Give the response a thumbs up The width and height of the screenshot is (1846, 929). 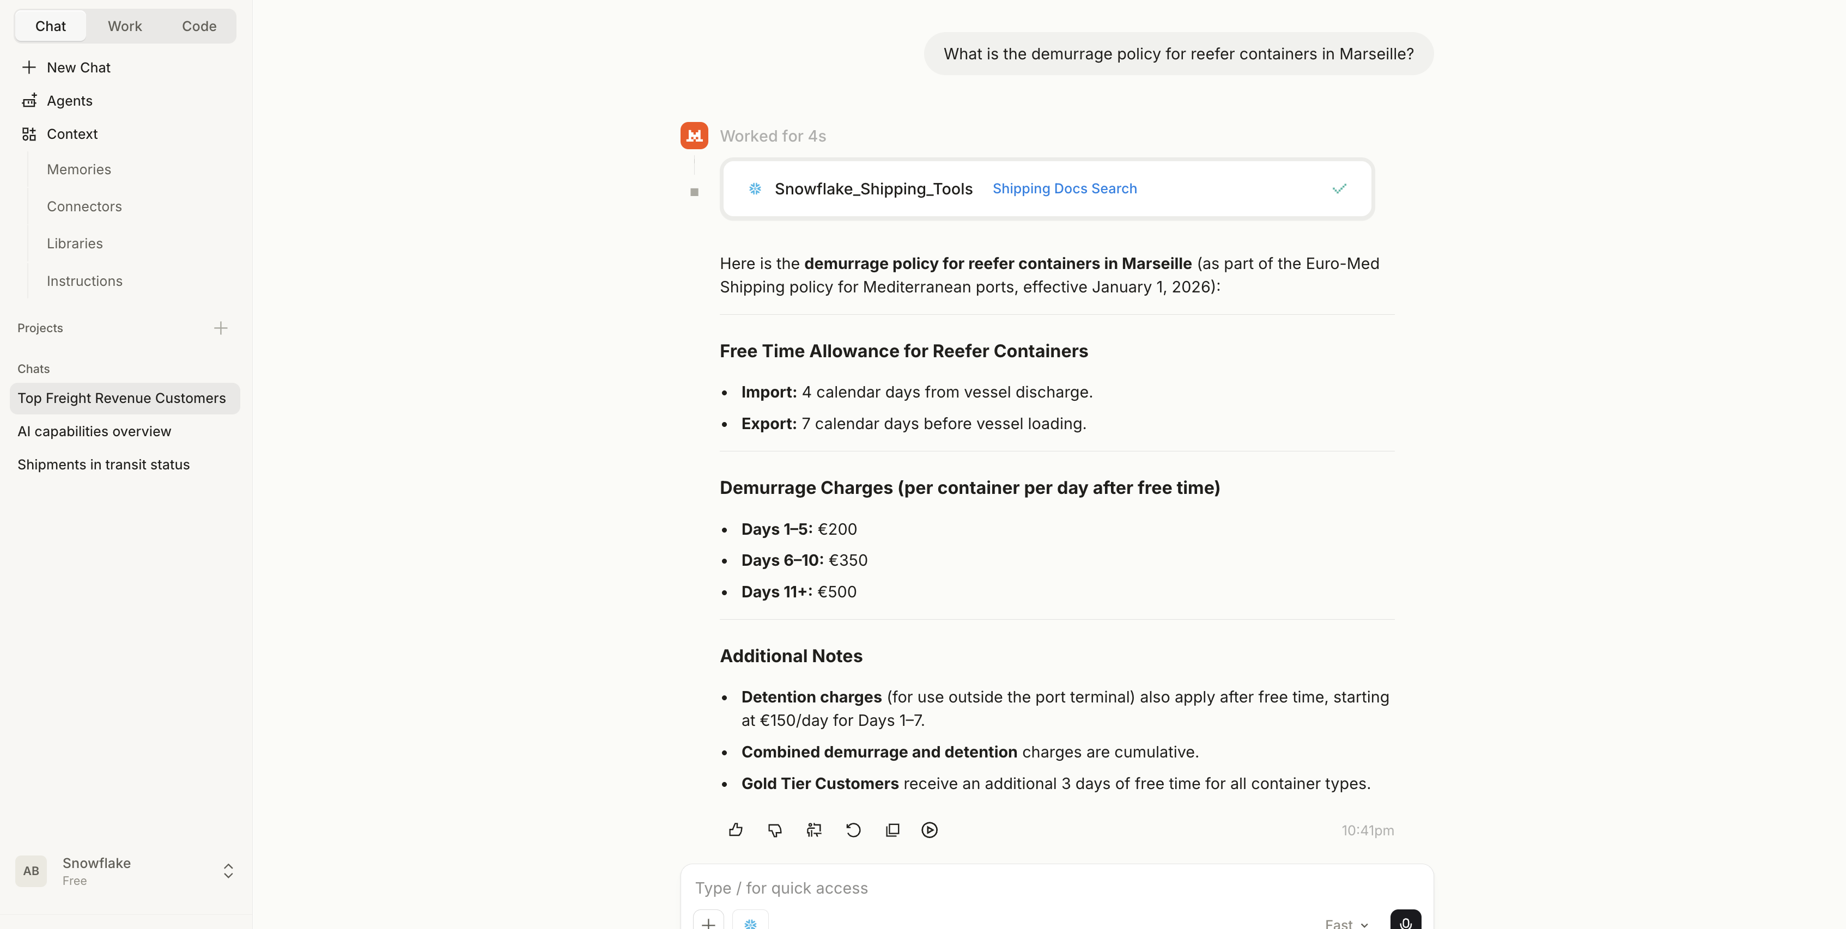(x=735, y=830)
